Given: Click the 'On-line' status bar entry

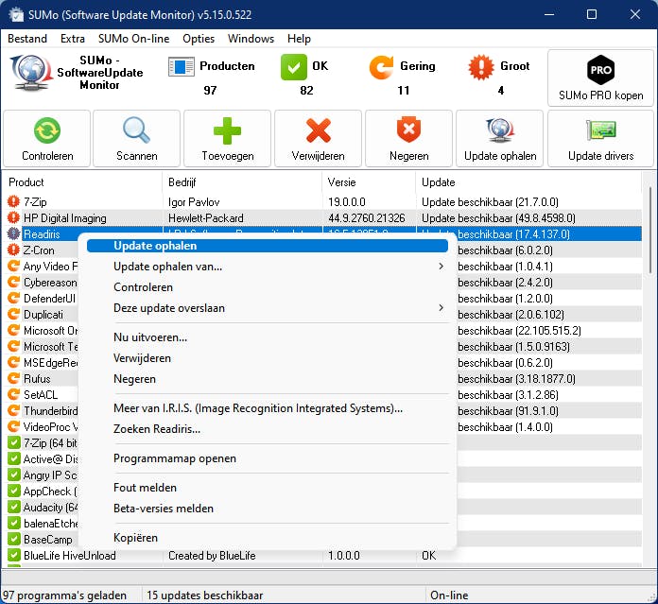Looking at the screenshot, I should point(449,595).
